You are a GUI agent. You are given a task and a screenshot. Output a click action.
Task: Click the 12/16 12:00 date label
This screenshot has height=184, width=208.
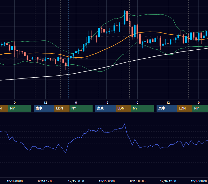tap(168, 181)
